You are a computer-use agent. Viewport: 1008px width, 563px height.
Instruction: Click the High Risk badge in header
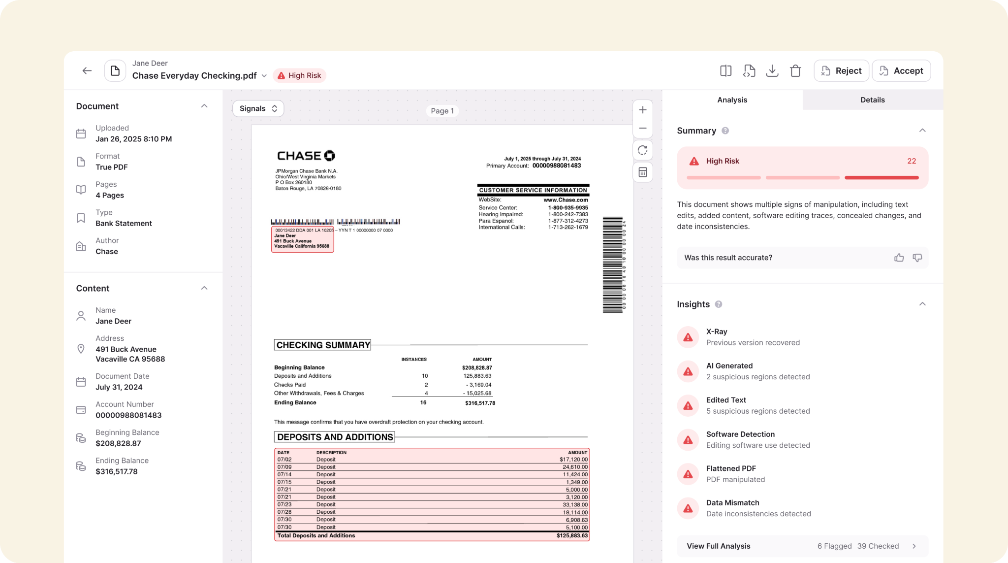299,75
